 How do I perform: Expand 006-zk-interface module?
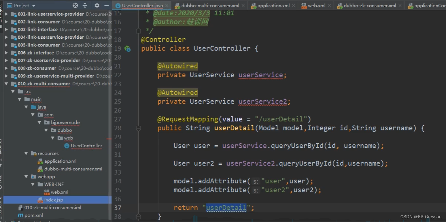[6, 53]
